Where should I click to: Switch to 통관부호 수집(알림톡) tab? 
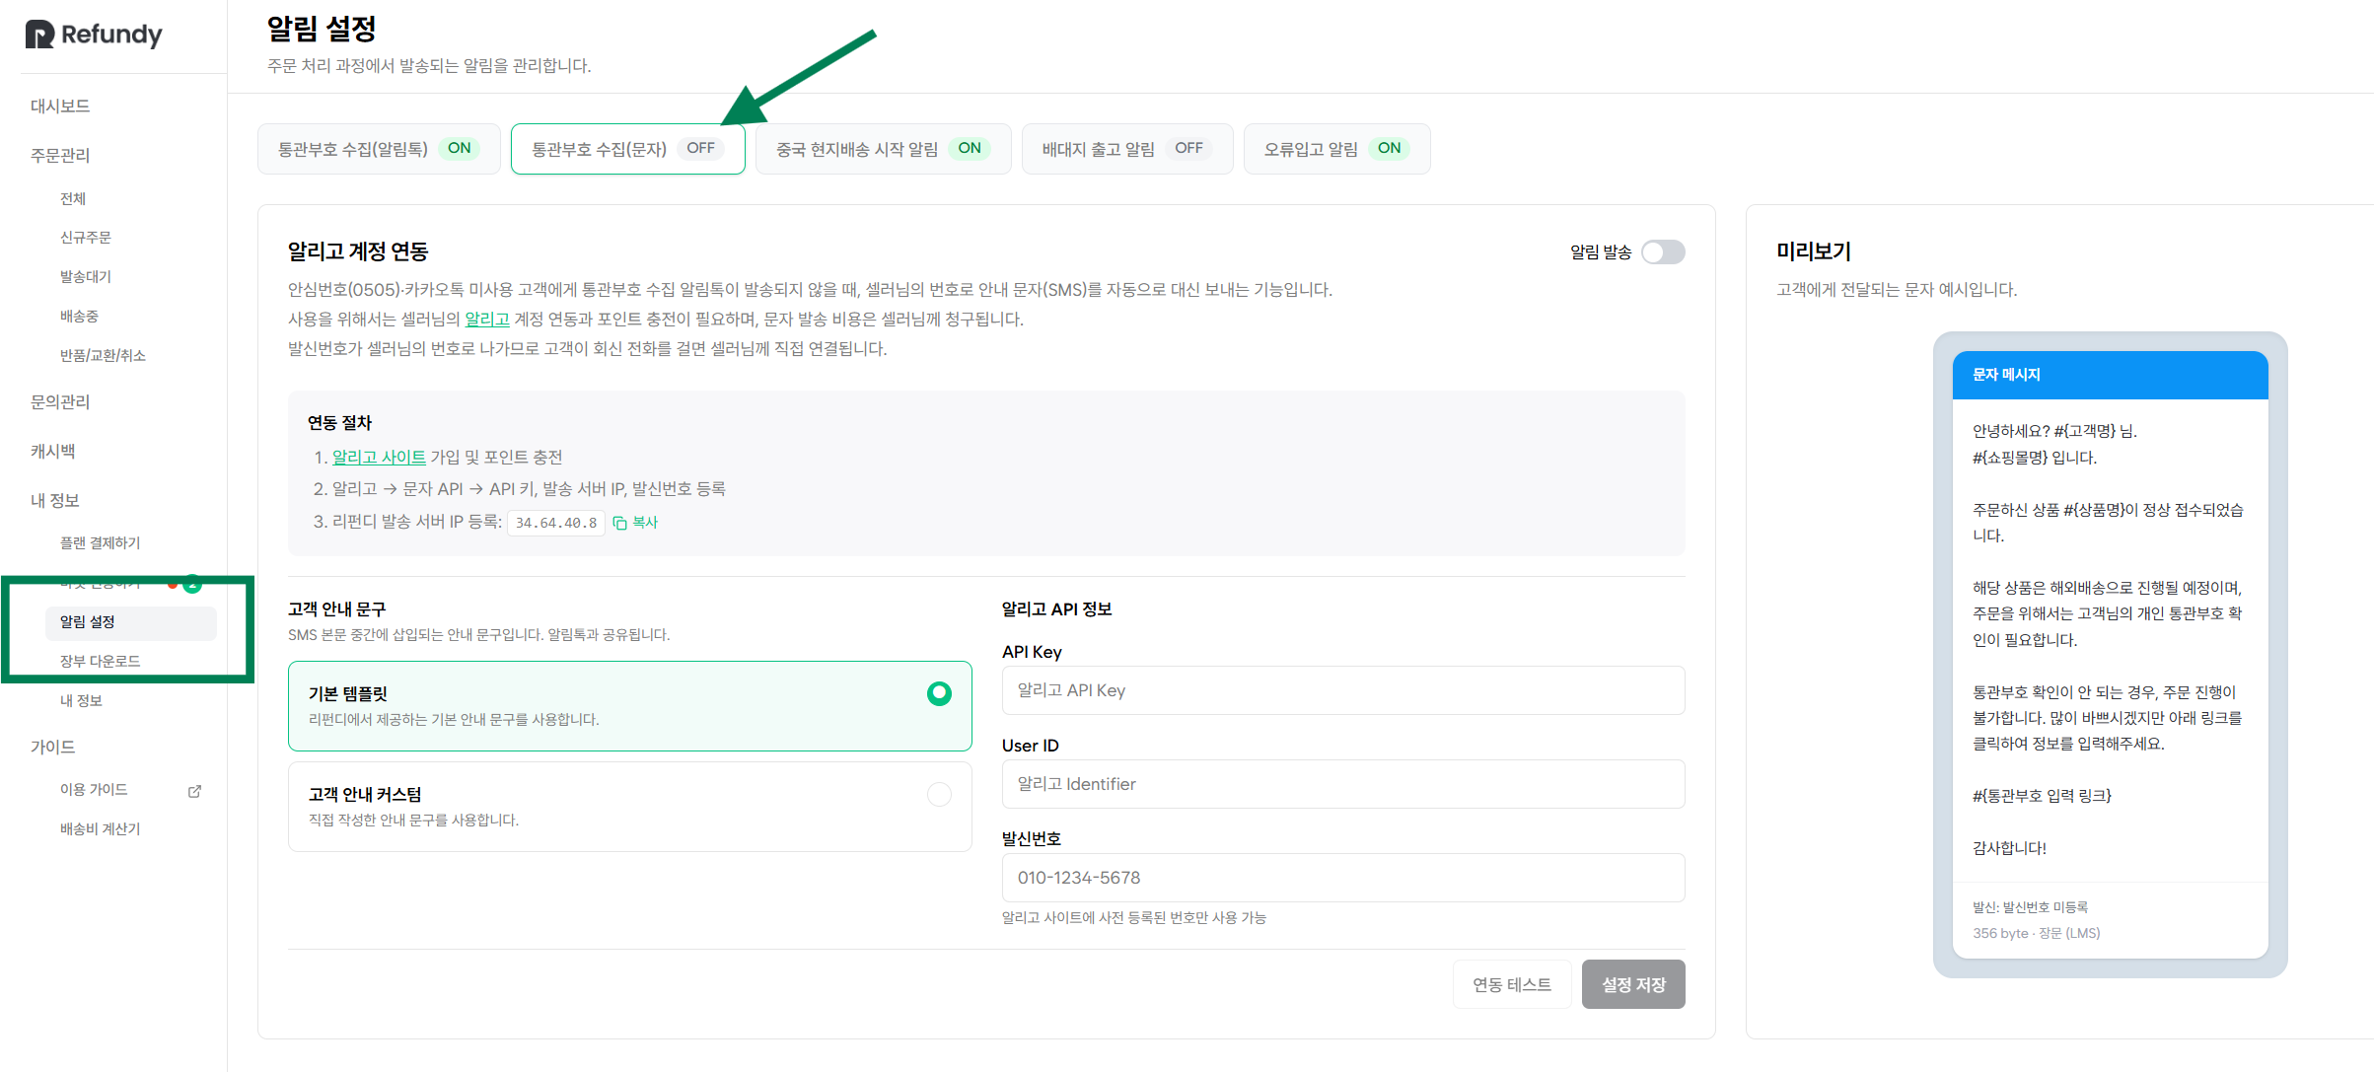tap(379, 149)
